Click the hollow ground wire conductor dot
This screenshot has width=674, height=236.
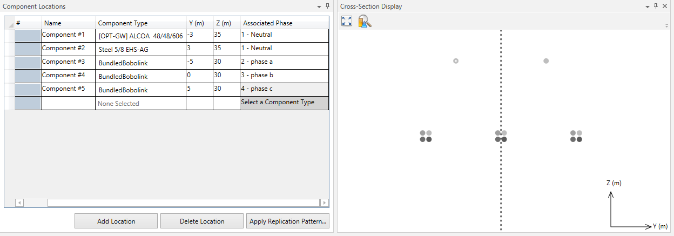456,61
